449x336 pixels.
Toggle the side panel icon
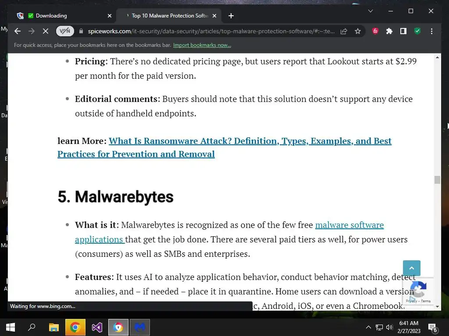[403, 31]
